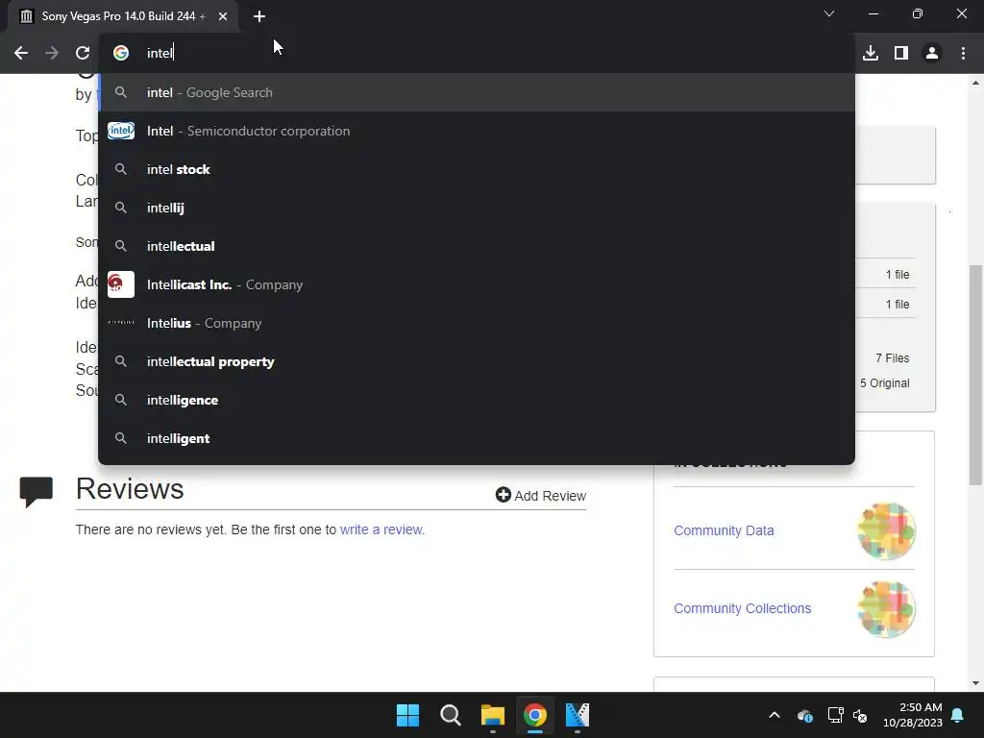Open File Explorer from the taskbar

click(x=493, y=715)
